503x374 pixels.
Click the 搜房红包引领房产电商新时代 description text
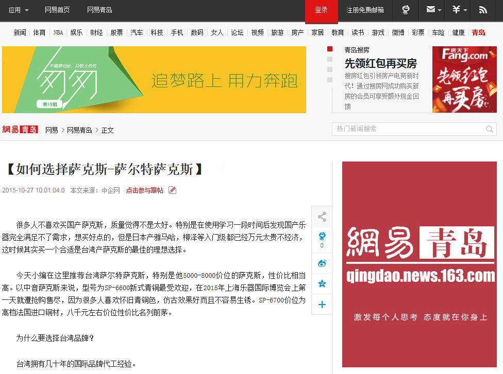(382, 91)
